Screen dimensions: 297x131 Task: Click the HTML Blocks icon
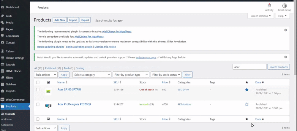pyautogui.click(x=2, y=71)
